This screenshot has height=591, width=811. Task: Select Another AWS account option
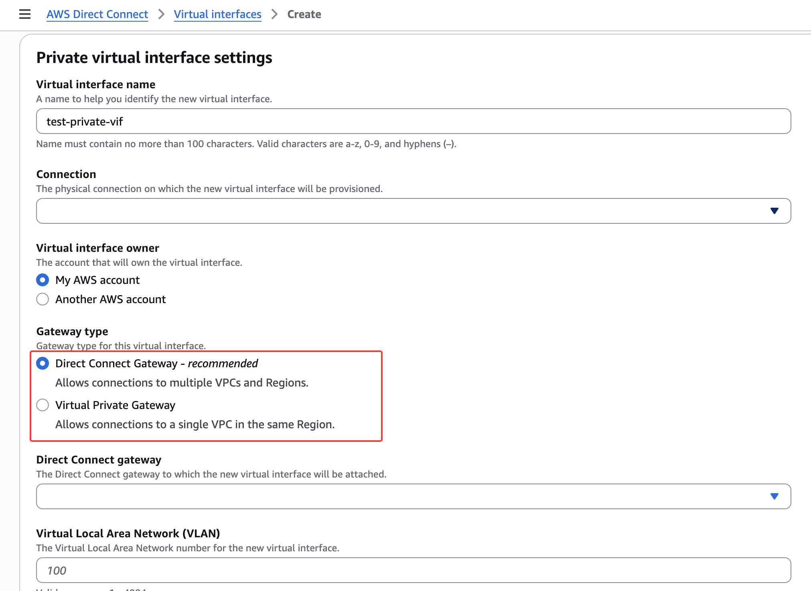[x=43, y=299]
